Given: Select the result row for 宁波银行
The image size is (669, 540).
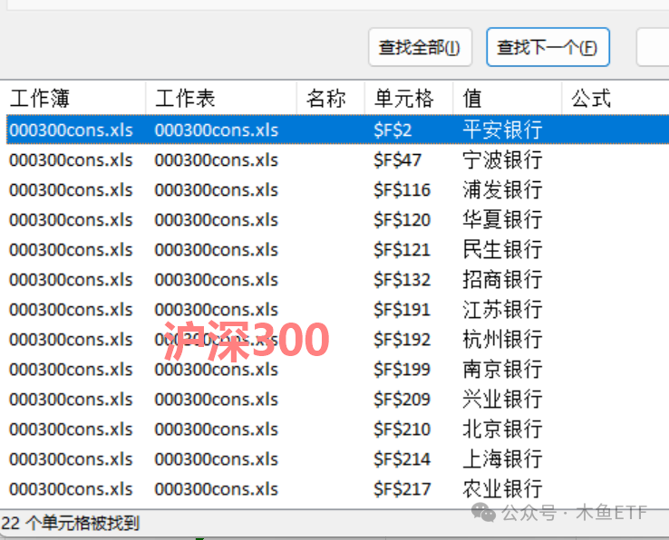Looking at the screenshot, I should 337,160.
